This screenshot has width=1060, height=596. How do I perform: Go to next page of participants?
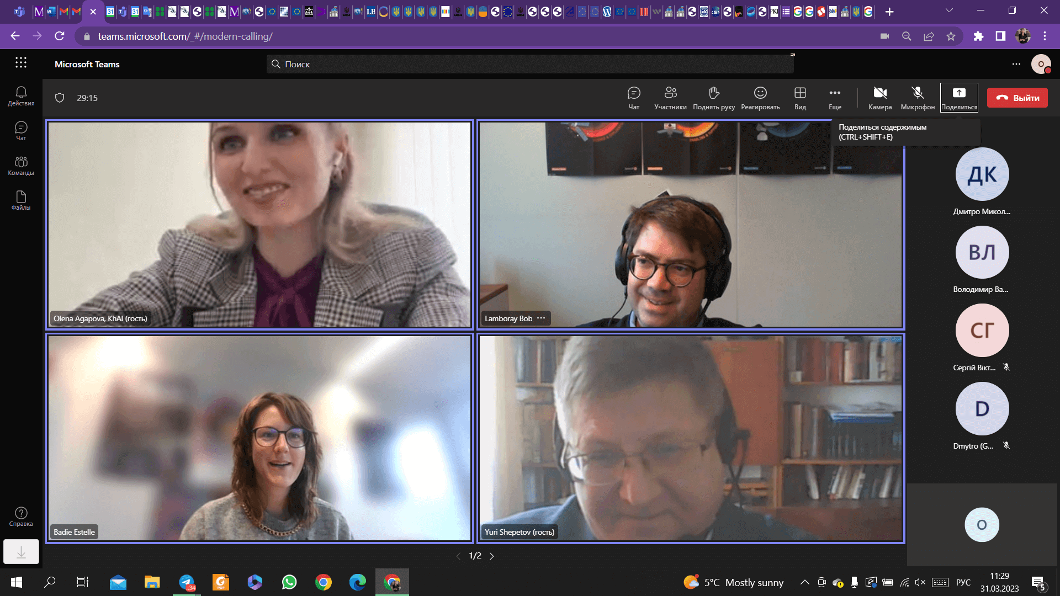point(492,556)
